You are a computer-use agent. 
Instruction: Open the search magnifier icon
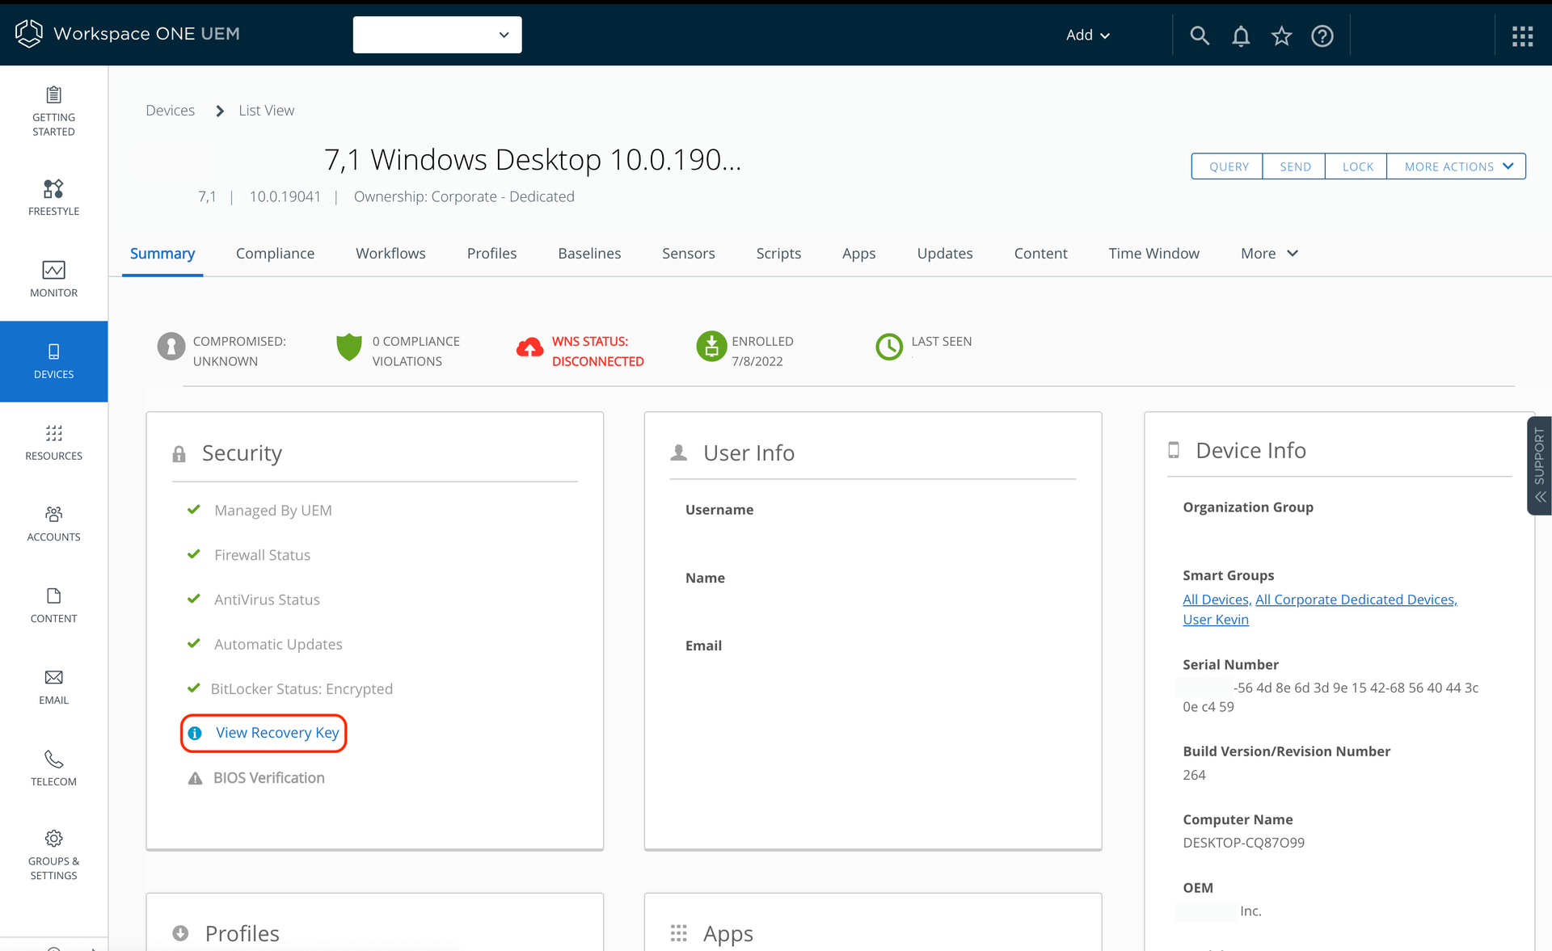tap(1200, 36)
